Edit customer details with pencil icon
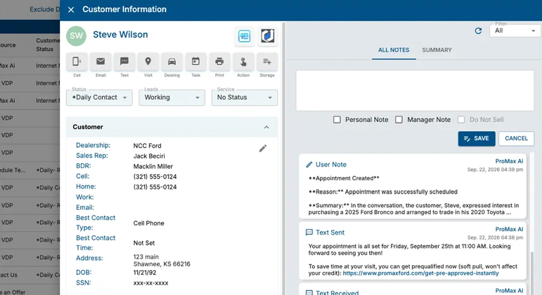This screenshot has height=295, width=542. click(x=263, y=148)
